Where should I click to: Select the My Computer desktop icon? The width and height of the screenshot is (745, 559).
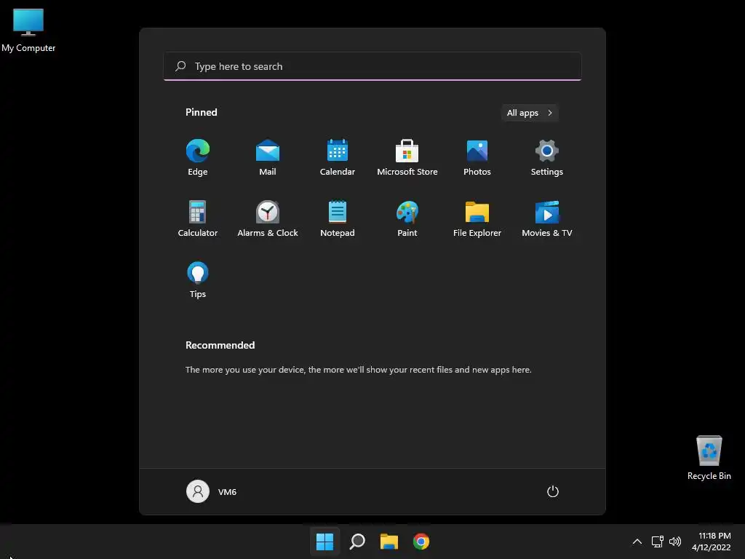click(28, 31)
